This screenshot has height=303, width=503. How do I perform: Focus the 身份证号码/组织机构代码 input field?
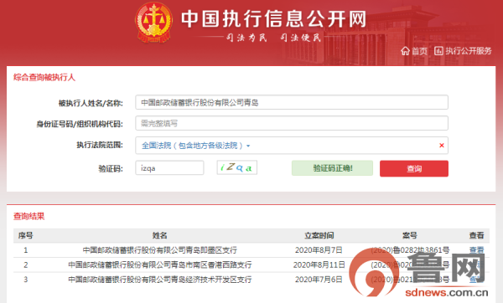[x=292, y=123]
